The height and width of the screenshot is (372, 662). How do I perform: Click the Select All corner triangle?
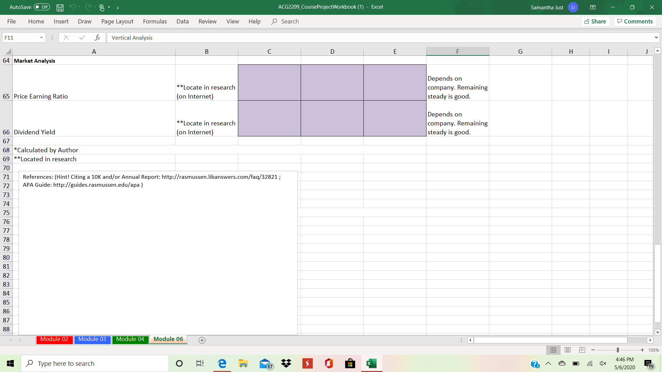pos(8,52)
